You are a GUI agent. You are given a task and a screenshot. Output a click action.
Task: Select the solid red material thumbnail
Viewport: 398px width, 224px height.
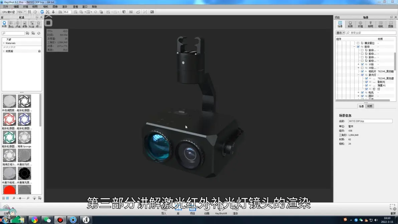tap(9, 190)
